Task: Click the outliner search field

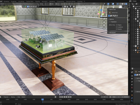Action: [49, 7]
